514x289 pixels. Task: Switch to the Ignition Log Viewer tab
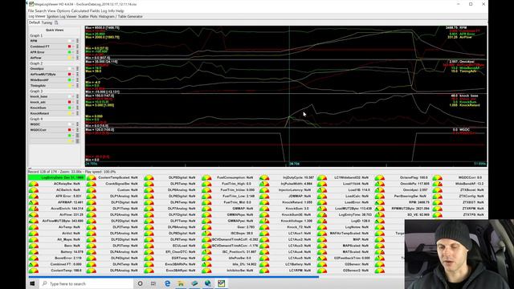point(62,16)
